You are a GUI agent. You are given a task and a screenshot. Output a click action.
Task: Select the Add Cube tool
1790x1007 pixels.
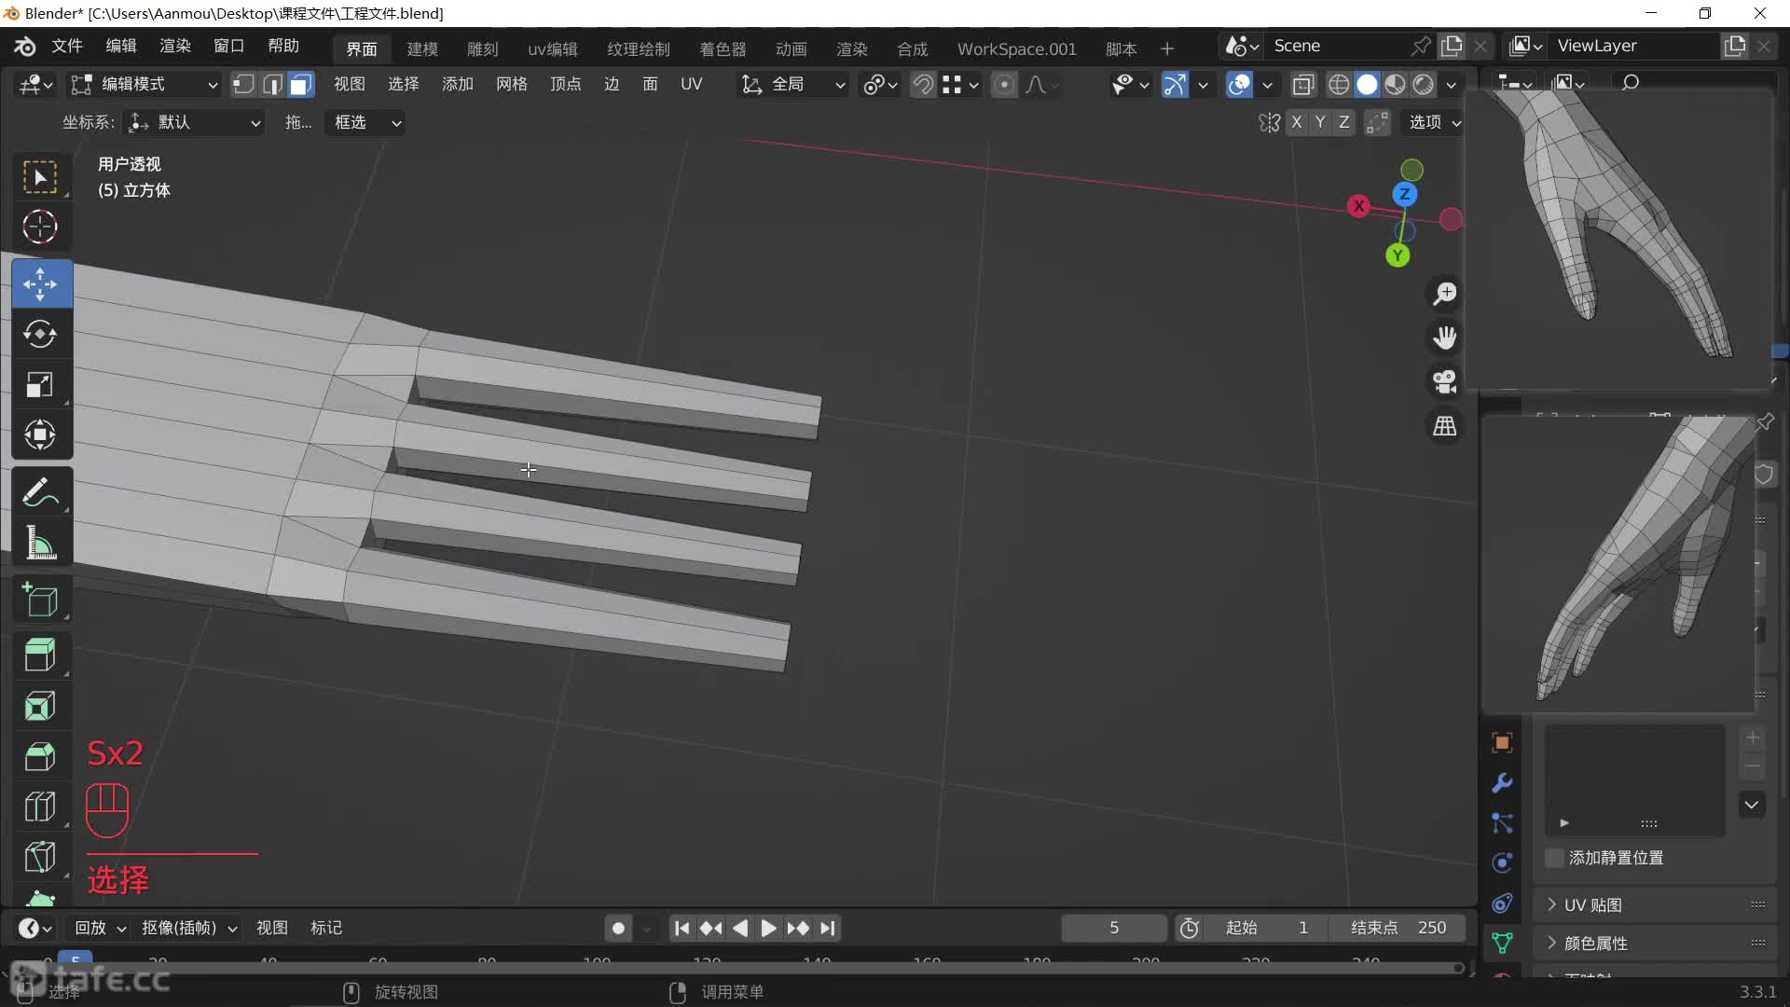[x=40, y=600]
